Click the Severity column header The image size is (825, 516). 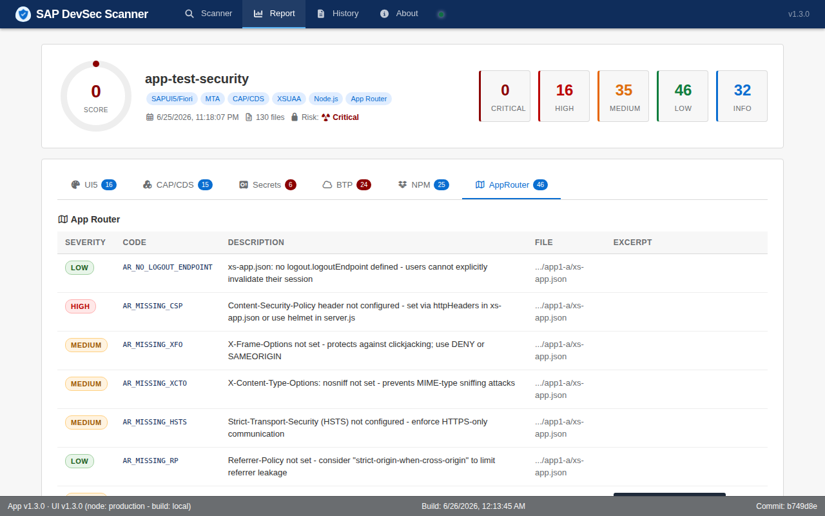(85, 243)
